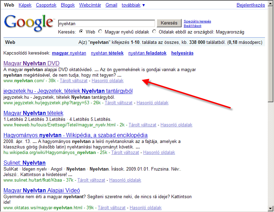This screenshot has width=274, height=212.
Task: Click the www.oktatas.ws/magyar-nyelvtan.html URL text
Action: click(x=43, y=208)
